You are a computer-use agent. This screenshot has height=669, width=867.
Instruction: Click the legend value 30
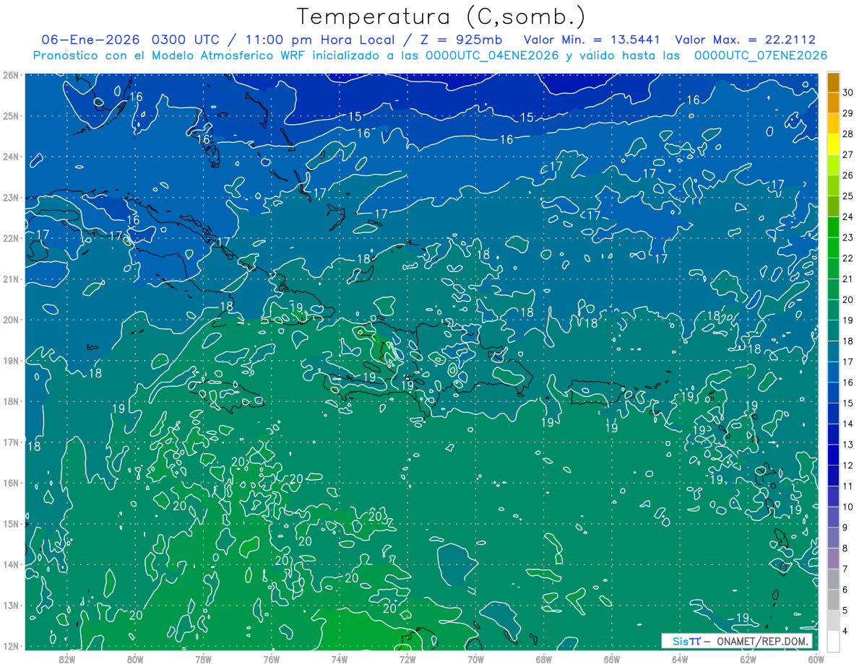848,92
